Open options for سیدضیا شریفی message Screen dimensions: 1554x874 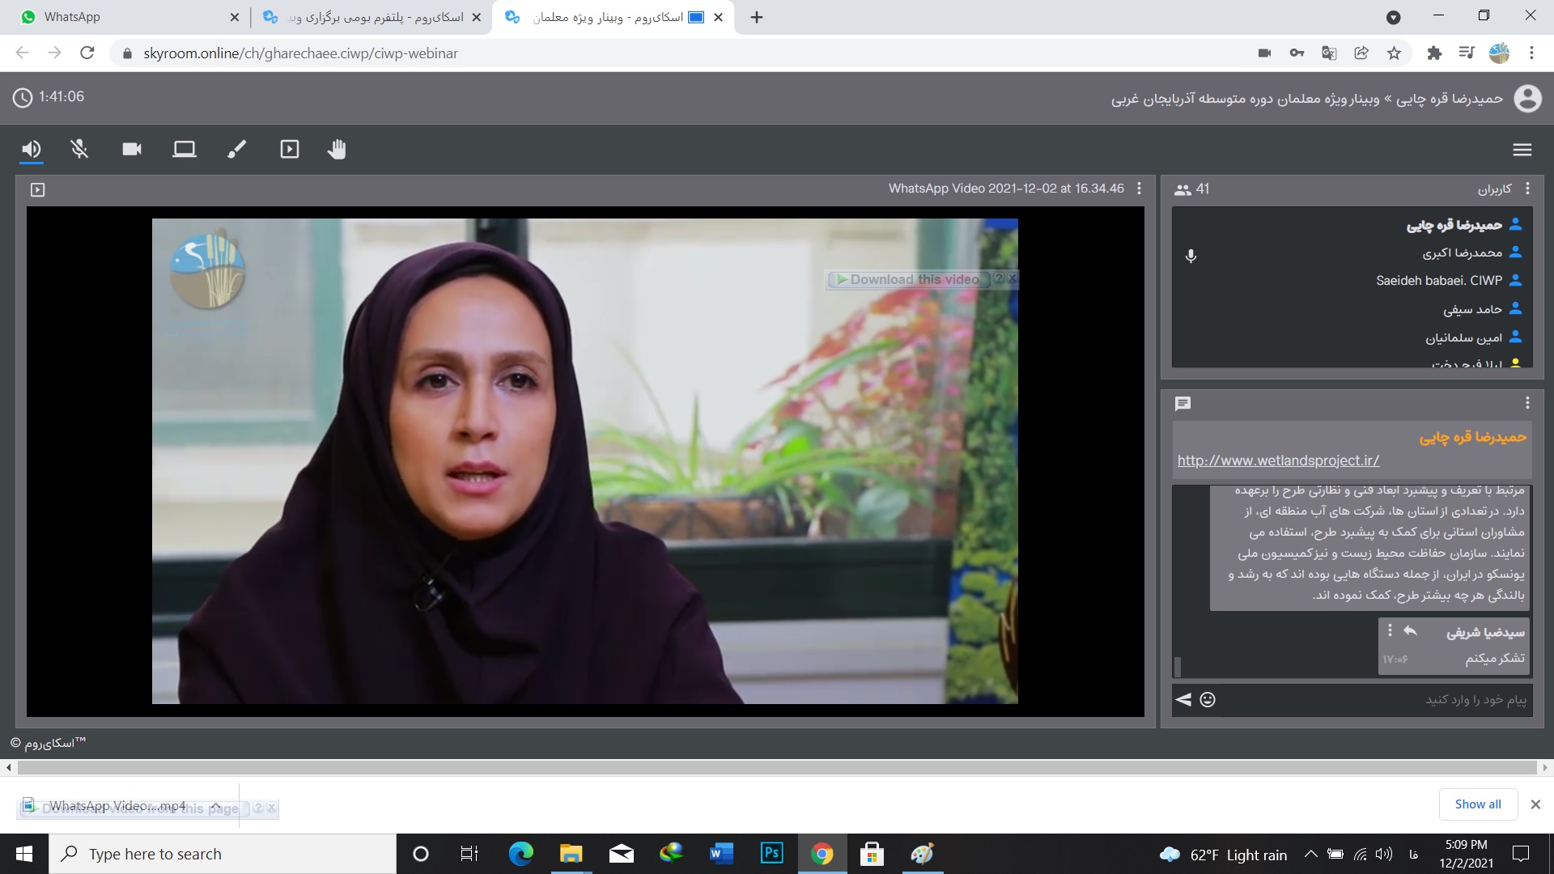(1390, 630)
